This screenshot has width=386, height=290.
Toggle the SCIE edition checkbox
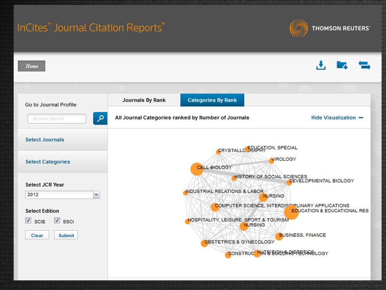(x=28, y=220)
